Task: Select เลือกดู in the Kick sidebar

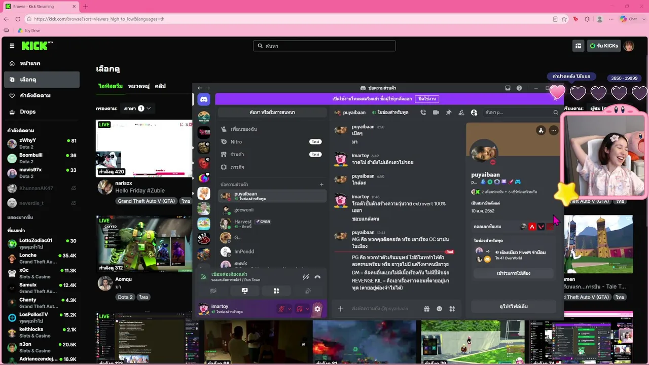Action: coord(42,80)
